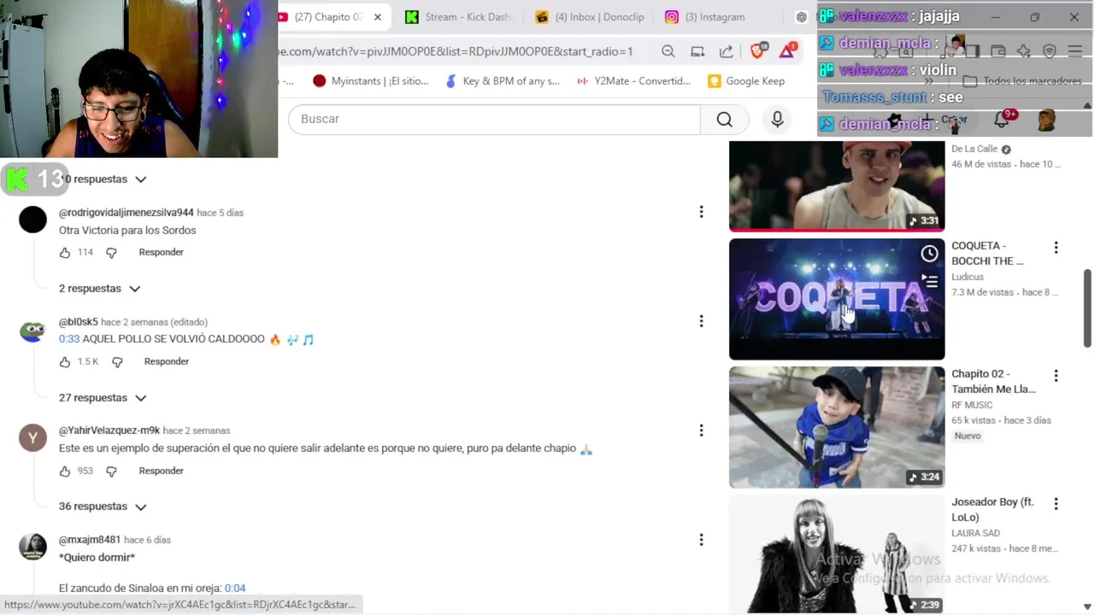Screen dimensions: 1094x615
Task: Click mxajm8481 profile avatar
Action: (32, 548)
